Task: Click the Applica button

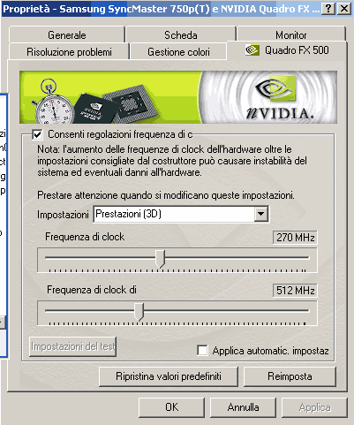Action: (x=314, y=407)
